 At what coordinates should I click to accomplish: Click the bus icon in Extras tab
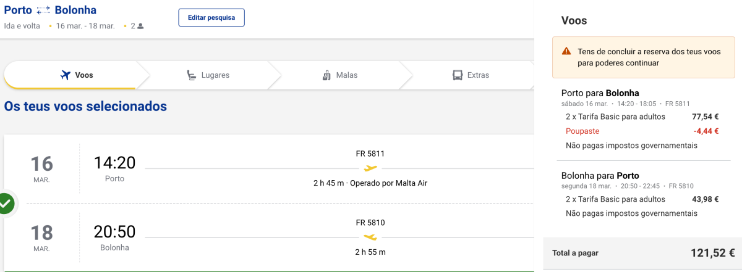[458, 75]
